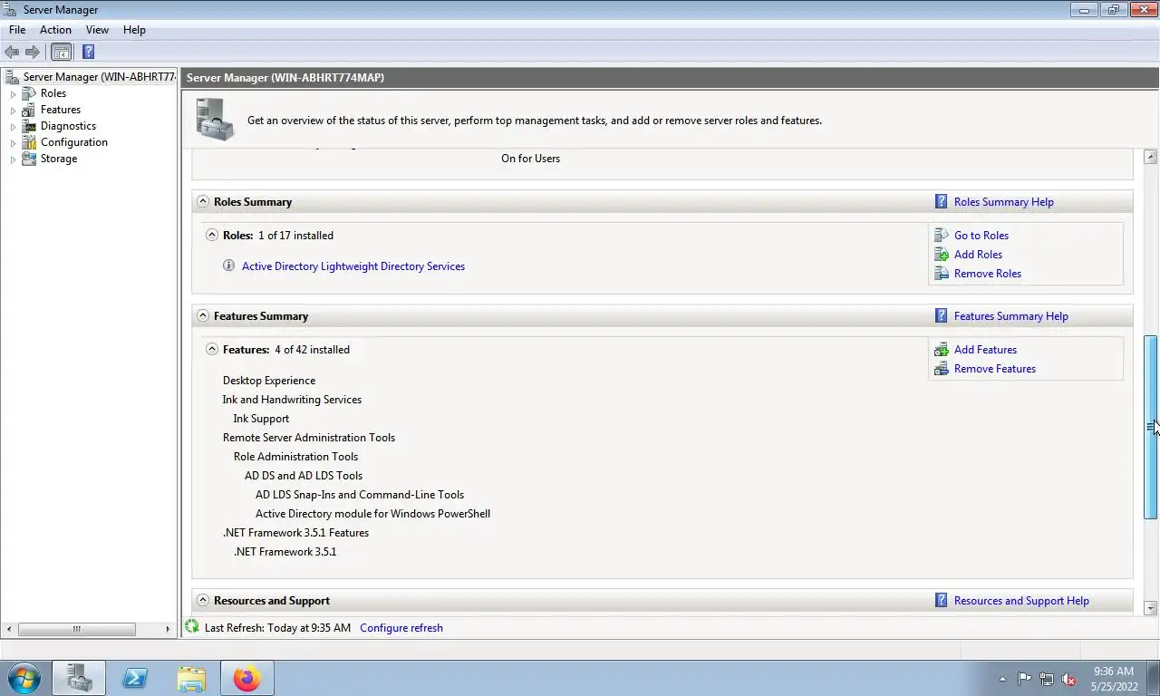Click the Configure refresh link
This screenshot has width=1160, height=696.
(401, 627)
